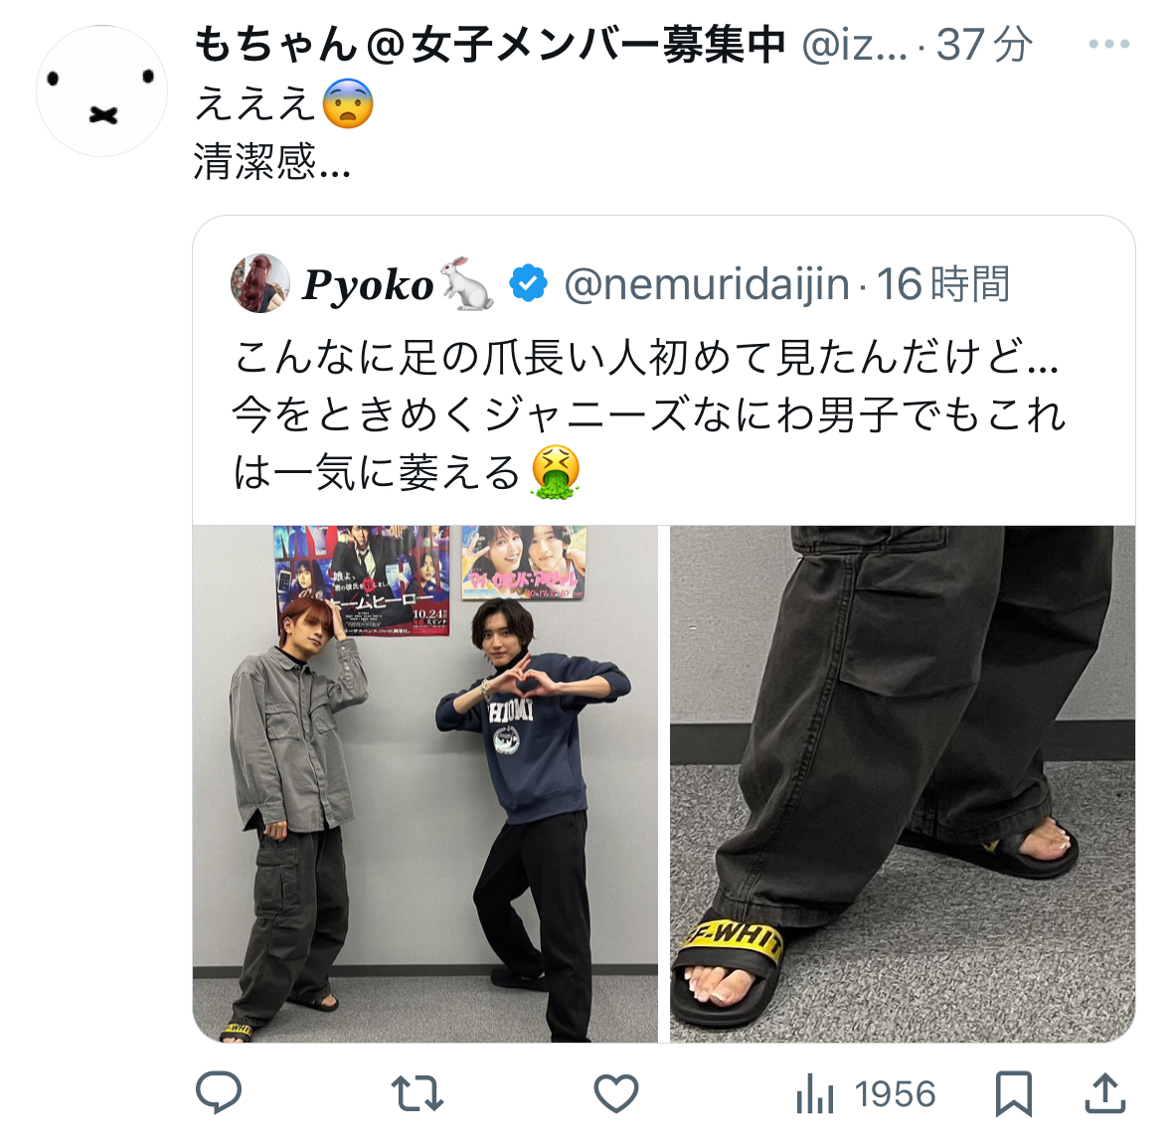Like the tweet with heart icon

616,1093
